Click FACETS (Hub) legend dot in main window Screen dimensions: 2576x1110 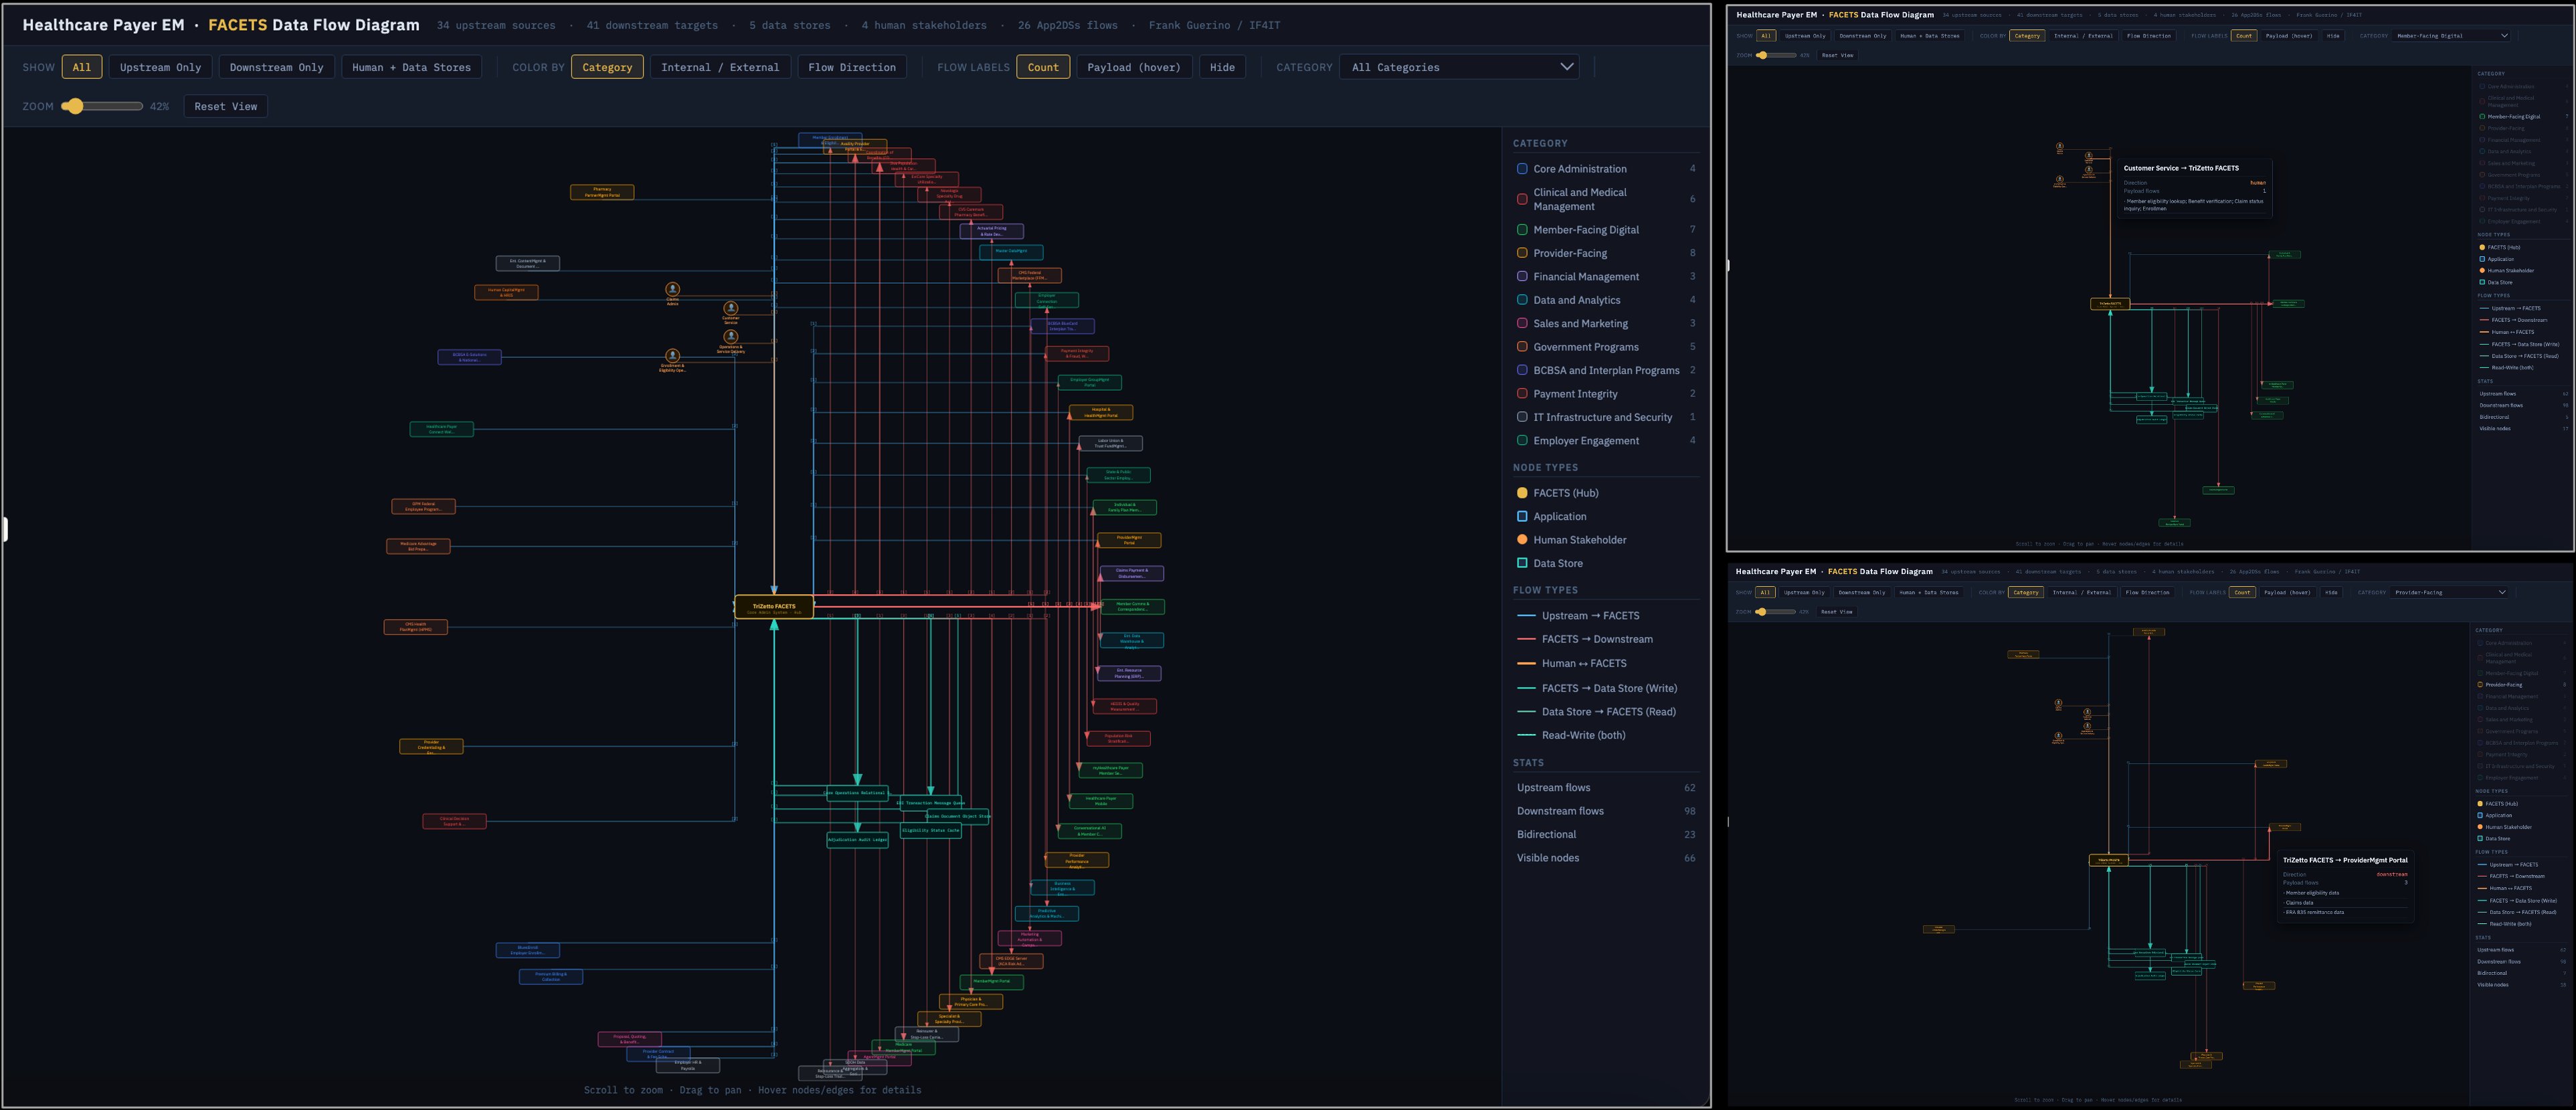1522,493
